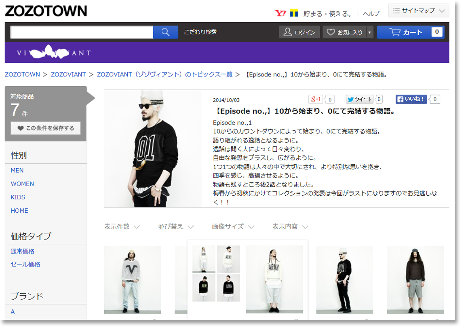The image size is (466, 328).
Task: Filter by KIDS
Action: 18,197
